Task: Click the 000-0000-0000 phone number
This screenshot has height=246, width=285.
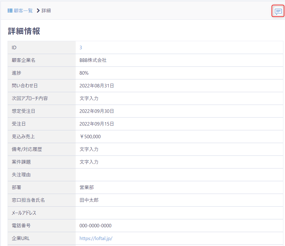Action: point(95,226)
